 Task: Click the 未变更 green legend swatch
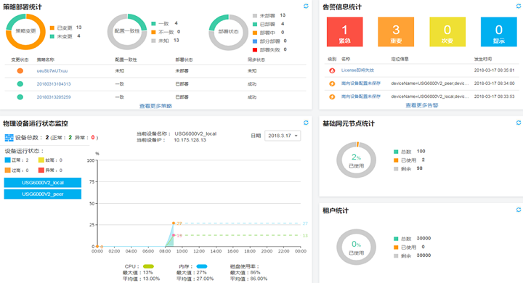pyautogui.click(x=52, y=36)
